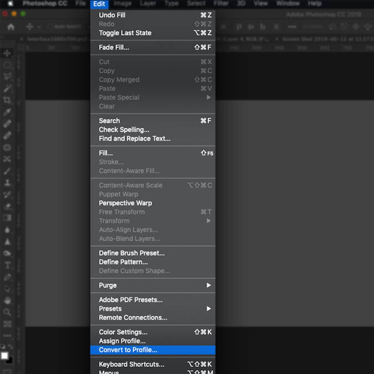
Task: Open Remote Connections… menu item
Action: point(153,318)
